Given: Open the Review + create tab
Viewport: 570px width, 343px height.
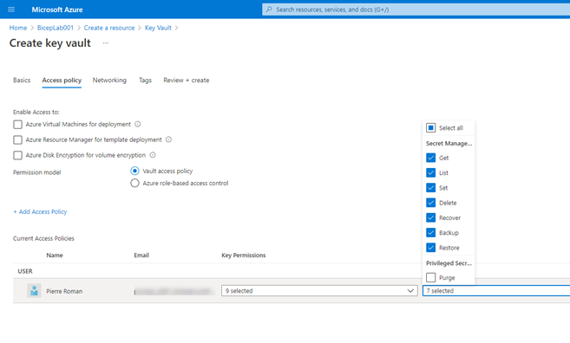Looking at the screenshot, I should pyautogui.click(x=187, y=81).
